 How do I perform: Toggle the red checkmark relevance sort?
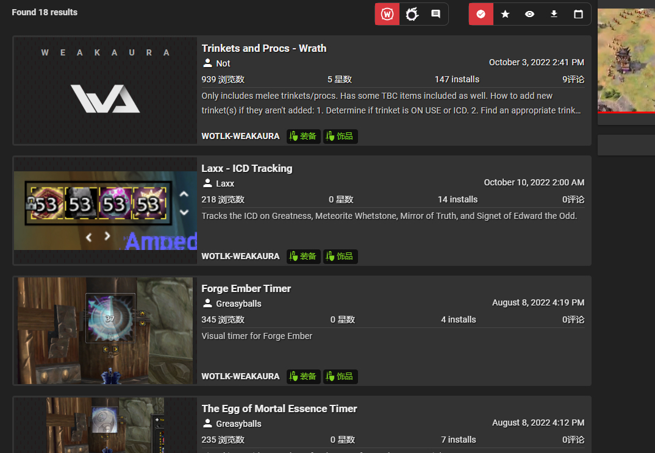pos(481,14)
